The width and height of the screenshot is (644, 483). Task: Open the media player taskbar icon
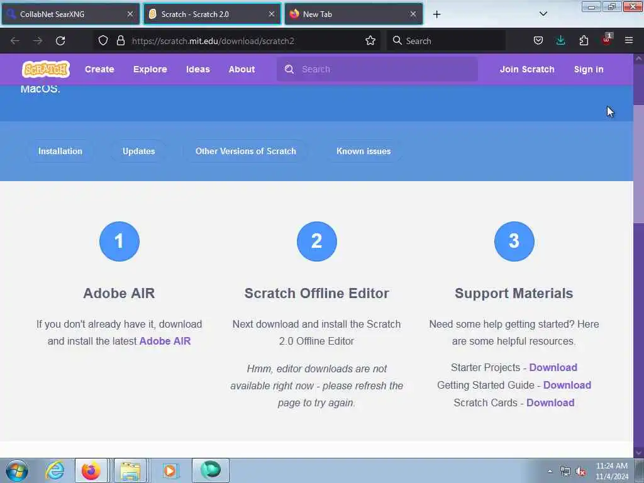coord(170,470)
